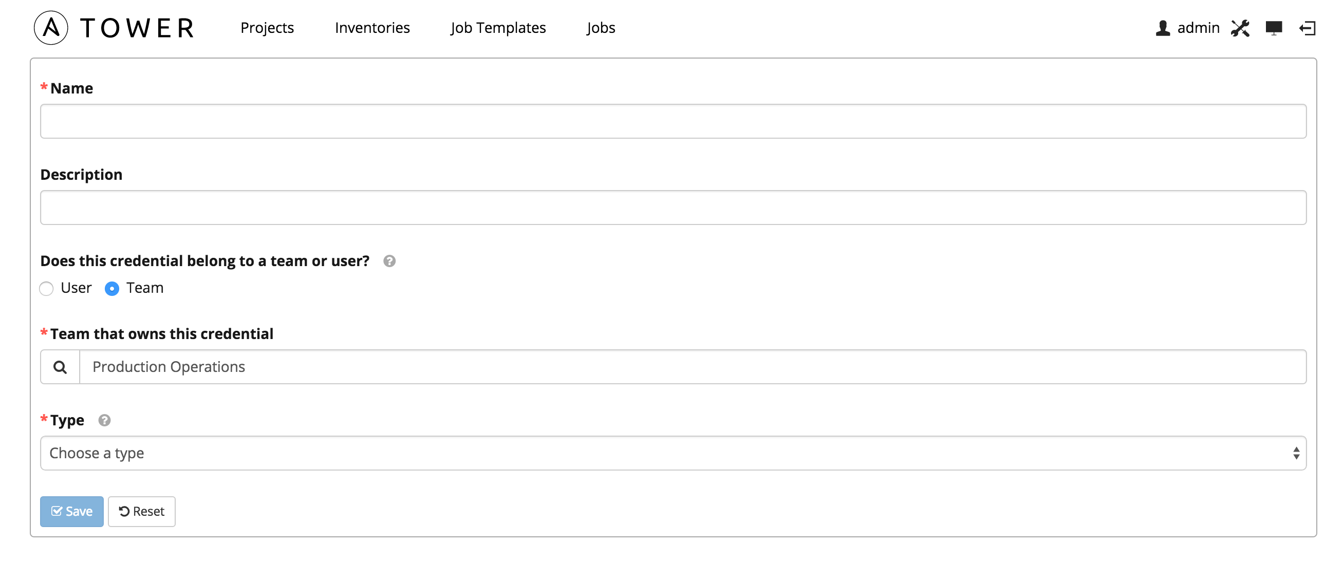Viewport: 1343px width, 562px height.
Task: Click the Save button with checkmark icon
Action: pos(71,511)
